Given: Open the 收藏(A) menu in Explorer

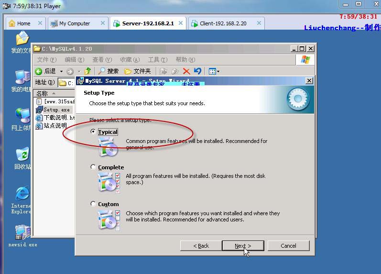Looking at the screenshot, I should [x=130, y=60].
